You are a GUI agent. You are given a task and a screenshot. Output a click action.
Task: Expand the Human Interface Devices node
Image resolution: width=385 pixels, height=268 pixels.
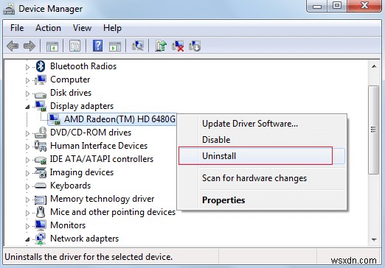(x=27, y=147)
